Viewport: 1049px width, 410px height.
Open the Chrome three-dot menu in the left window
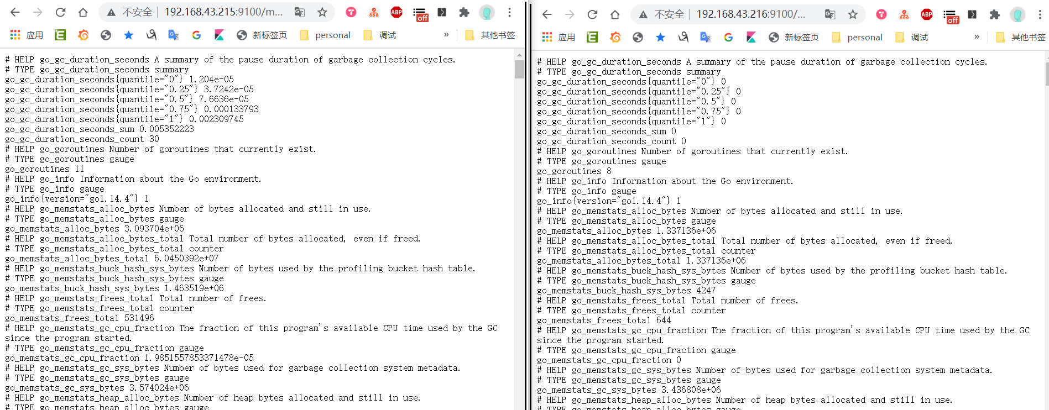(x=510, y=12)
